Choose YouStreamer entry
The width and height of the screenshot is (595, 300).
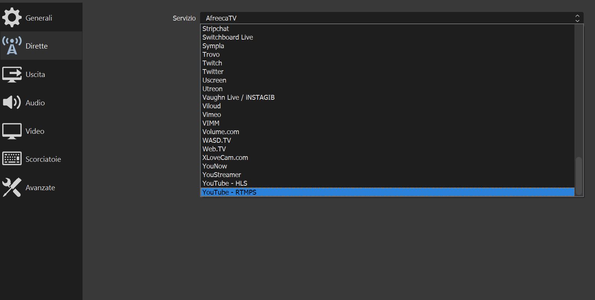387,175
